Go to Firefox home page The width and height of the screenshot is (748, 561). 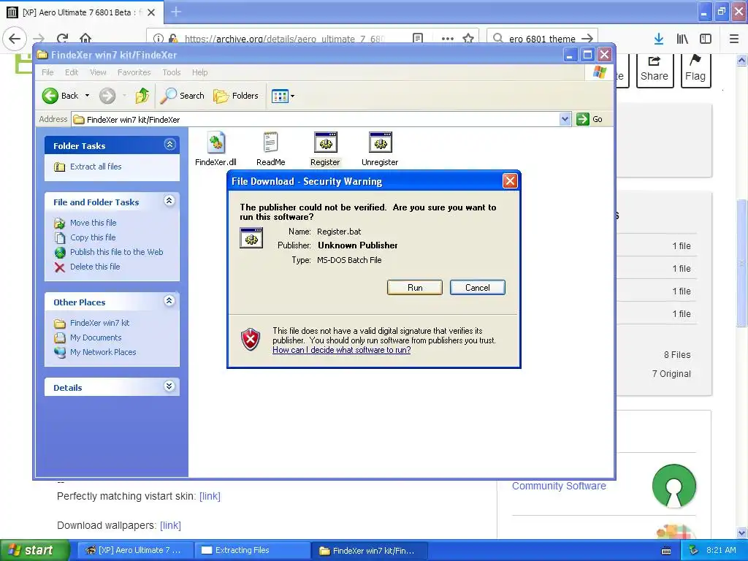coord(85,39)
